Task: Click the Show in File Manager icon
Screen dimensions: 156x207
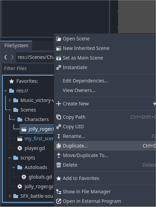Action: [x=59, y=192]
